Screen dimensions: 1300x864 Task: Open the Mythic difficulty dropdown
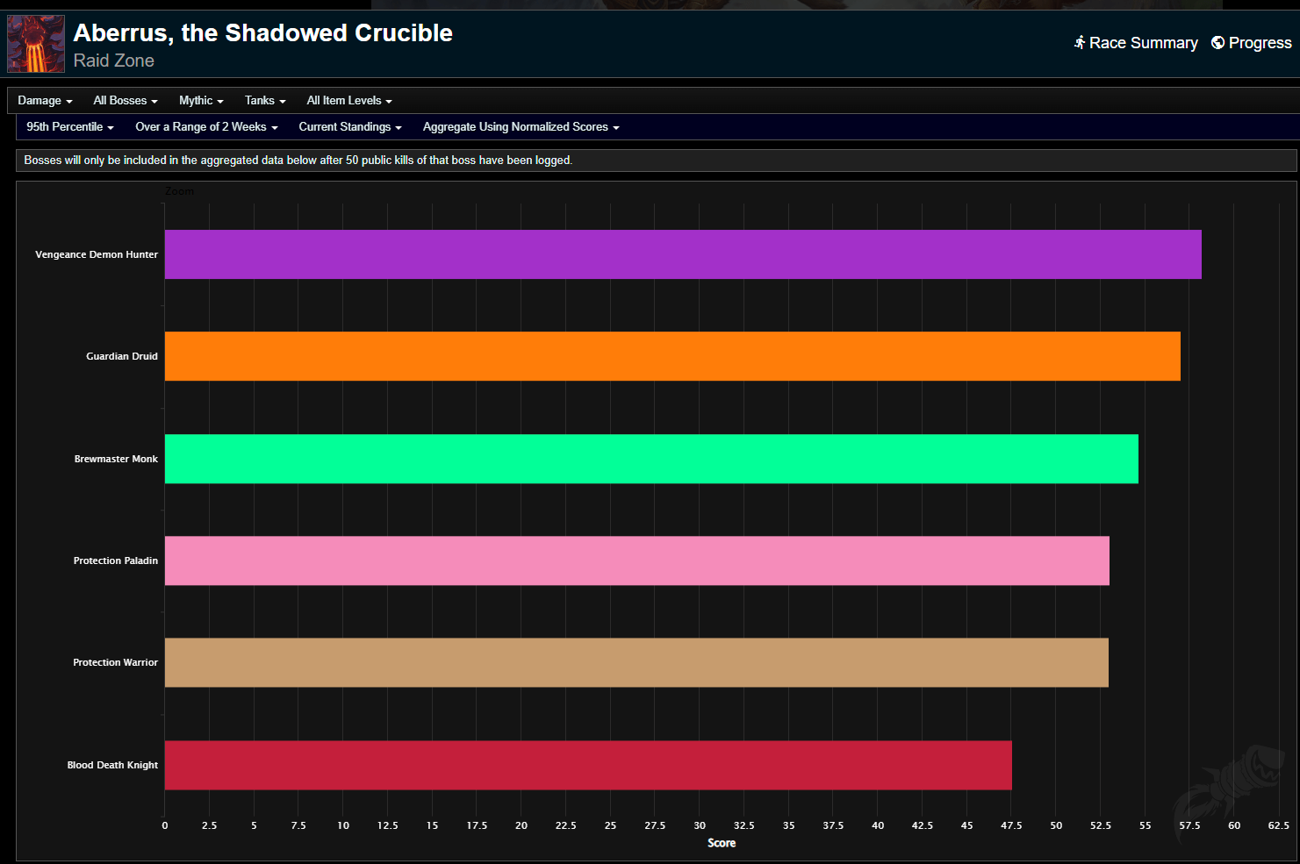[201, 101]
